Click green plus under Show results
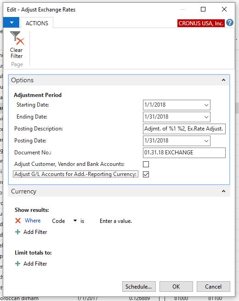Viewport: 239px width, 301px height. pyautogui.click(x=17, y=232)
